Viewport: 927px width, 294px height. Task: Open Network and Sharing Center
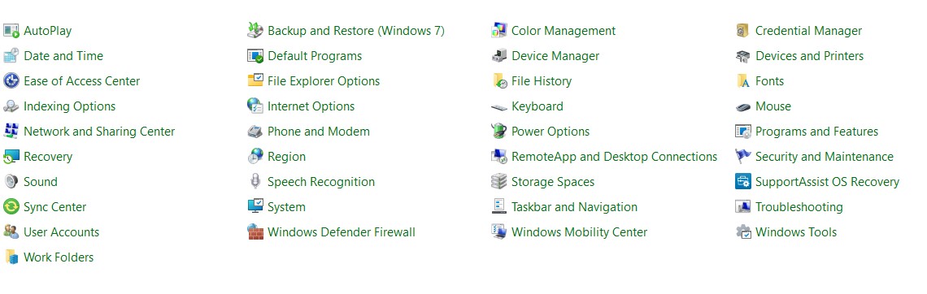99,132
